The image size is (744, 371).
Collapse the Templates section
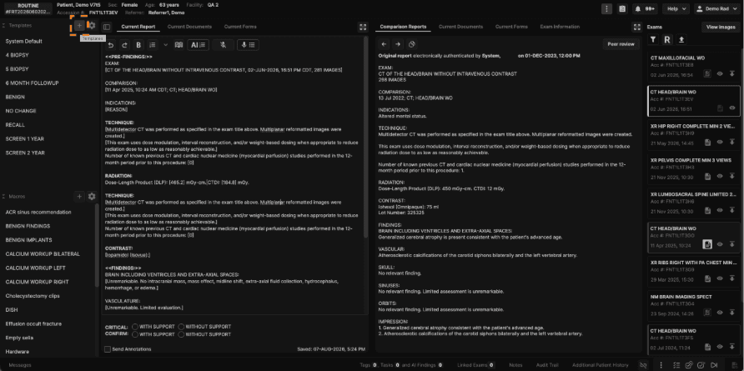[4, 25]
